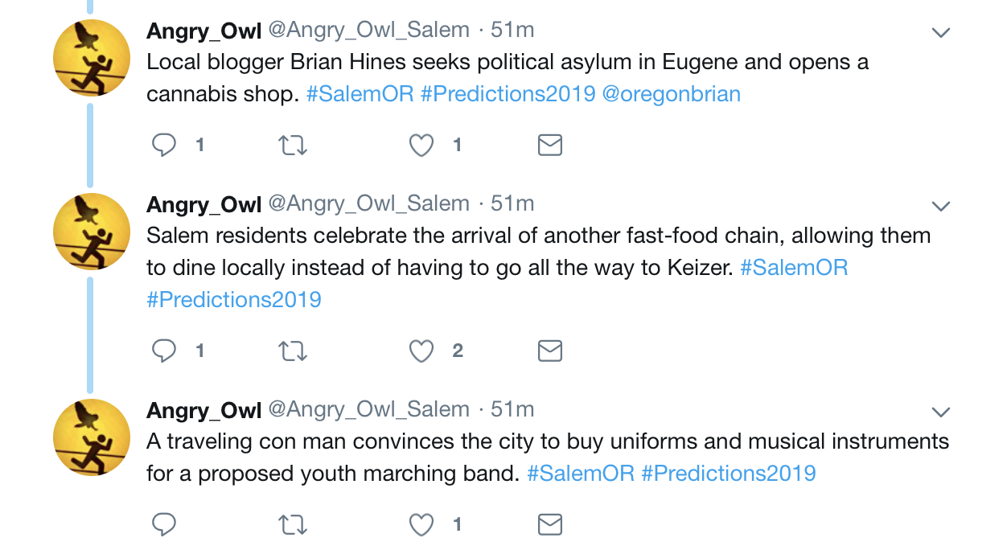Like the traveling con man tweet
The image size is (1007, 550).
tap(421, 525)
